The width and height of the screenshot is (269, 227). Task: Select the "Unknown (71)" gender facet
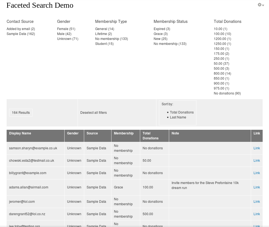68,39
